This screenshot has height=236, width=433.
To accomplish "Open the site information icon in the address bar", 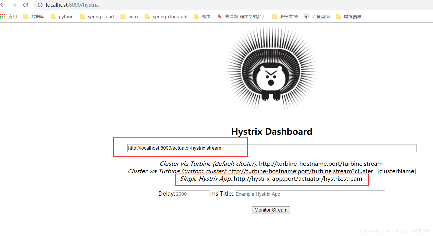I will pos(40,5).
